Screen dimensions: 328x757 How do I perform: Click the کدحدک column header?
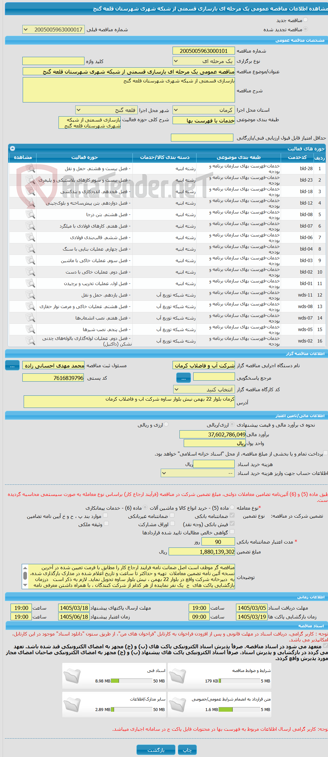(297, 157)
